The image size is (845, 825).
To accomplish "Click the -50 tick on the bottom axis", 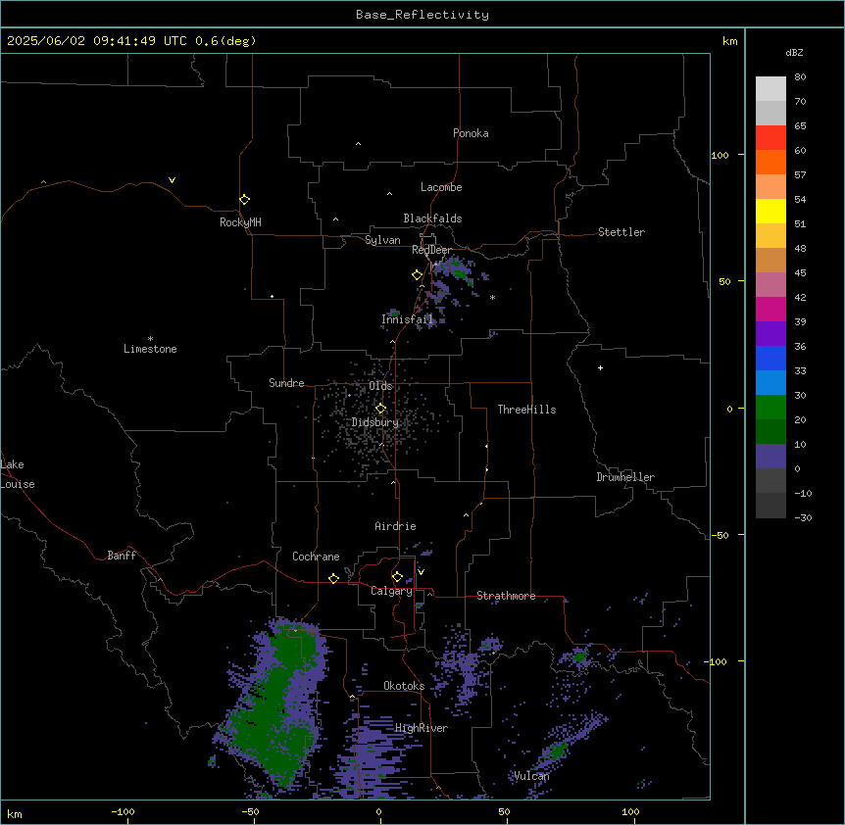I will pyautogui.click(x=250, y=812).
